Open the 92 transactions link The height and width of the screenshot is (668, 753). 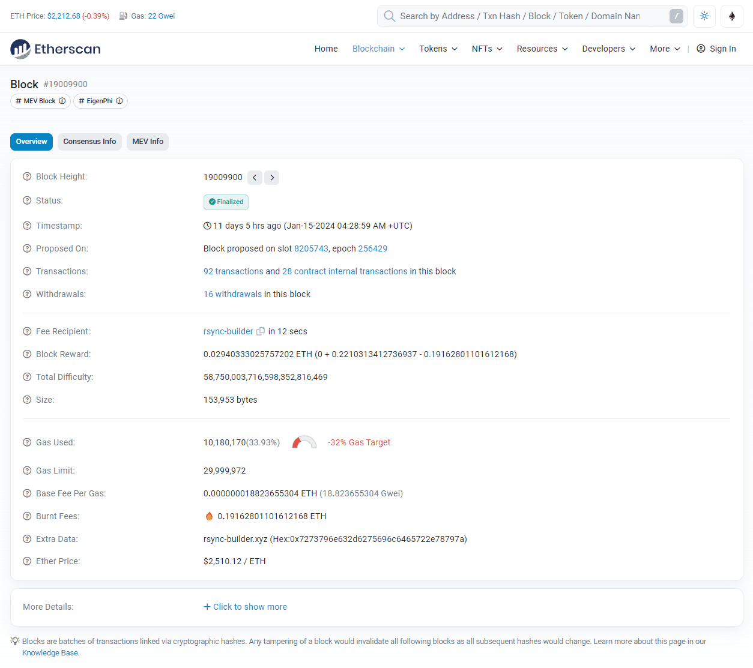[233, 271]
